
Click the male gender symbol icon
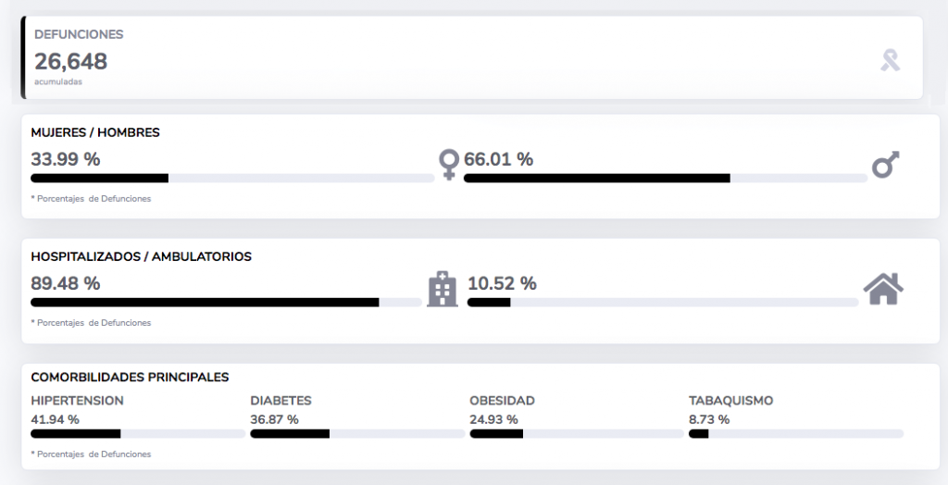tap(886, 165)
